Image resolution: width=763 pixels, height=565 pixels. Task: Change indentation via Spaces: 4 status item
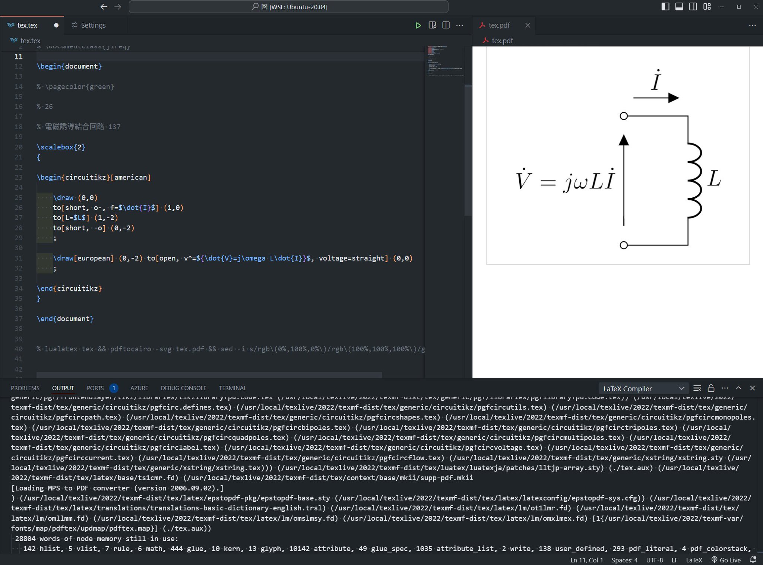624,560
